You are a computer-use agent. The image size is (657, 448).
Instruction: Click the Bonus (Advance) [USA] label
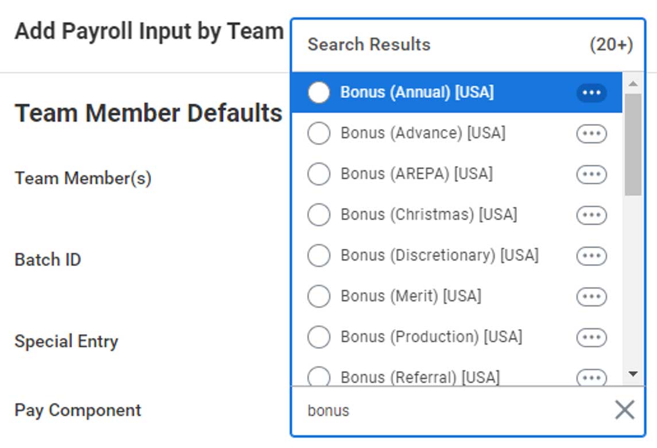[423, 133]
